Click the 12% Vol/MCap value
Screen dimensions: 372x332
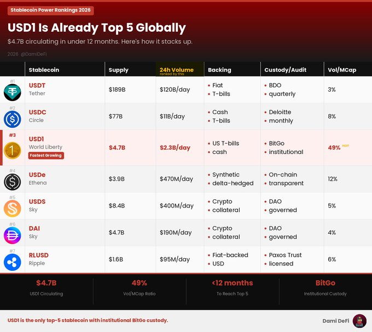point(333,179)
